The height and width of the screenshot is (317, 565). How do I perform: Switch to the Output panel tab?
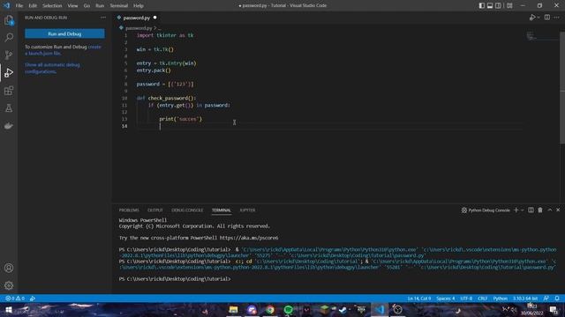coord(155,210)
